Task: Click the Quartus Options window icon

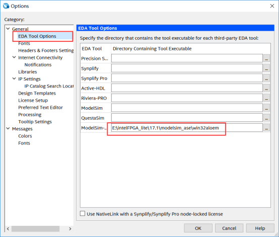Action: pos(6,6)
